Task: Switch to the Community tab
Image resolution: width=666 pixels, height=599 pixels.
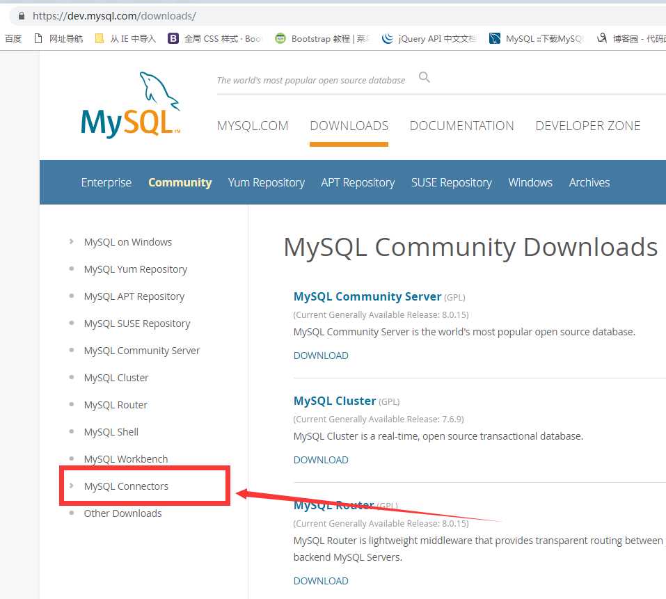Action: coord(180,182)
